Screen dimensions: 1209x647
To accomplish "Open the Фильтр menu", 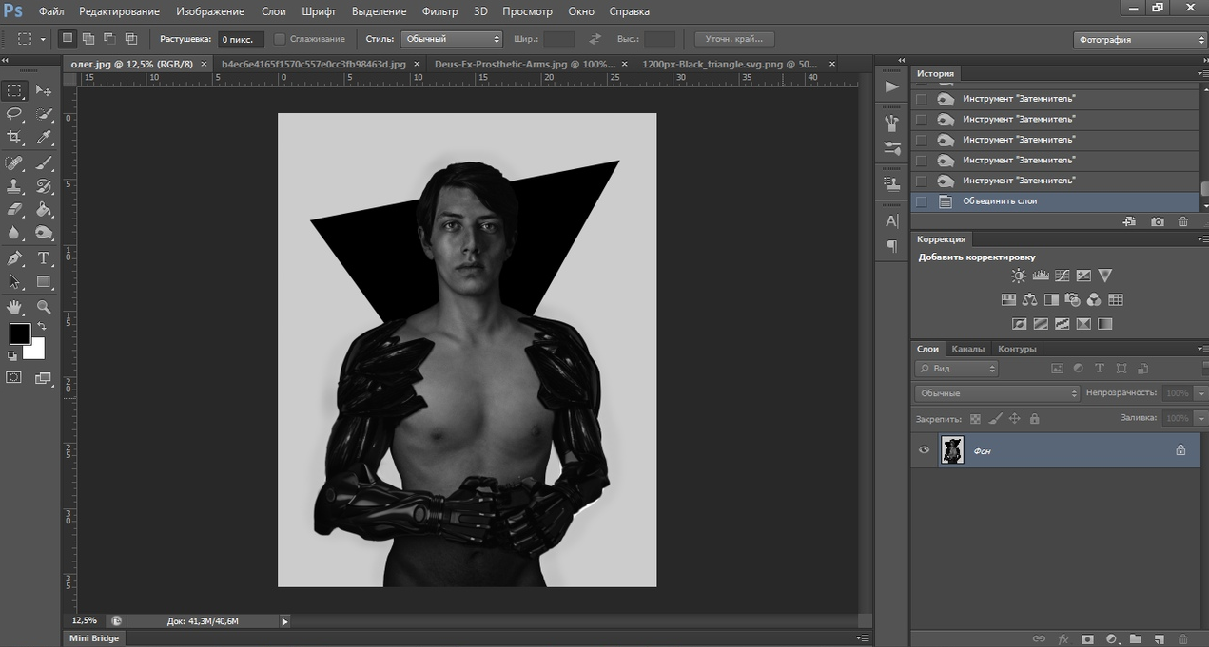I will point(439,11).
